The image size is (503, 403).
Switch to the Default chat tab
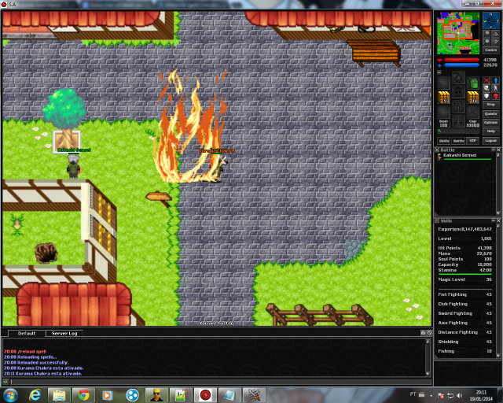point(27,333)
